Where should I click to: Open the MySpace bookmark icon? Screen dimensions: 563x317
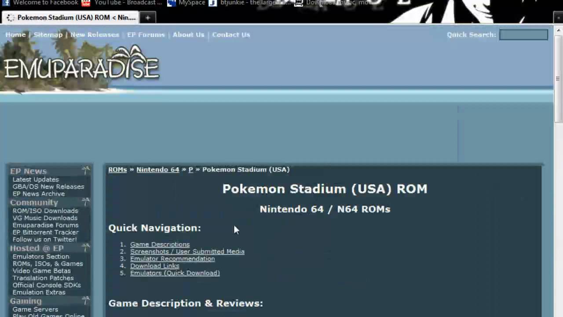pos(172,3)
